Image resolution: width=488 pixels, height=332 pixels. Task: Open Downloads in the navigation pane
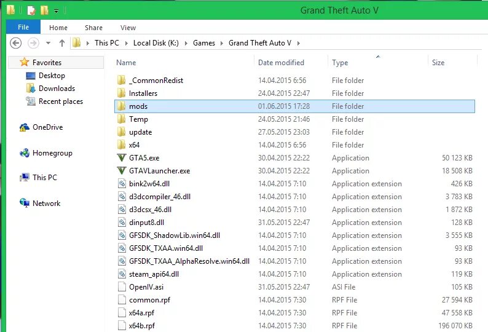pyautogui.click(x=57, y=89)
